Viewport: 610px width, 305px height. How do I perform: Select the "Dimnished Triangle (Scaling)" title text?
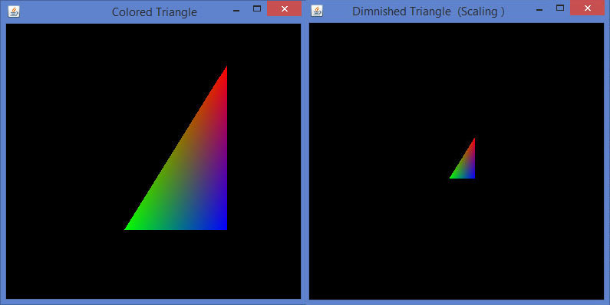(428, 11)
